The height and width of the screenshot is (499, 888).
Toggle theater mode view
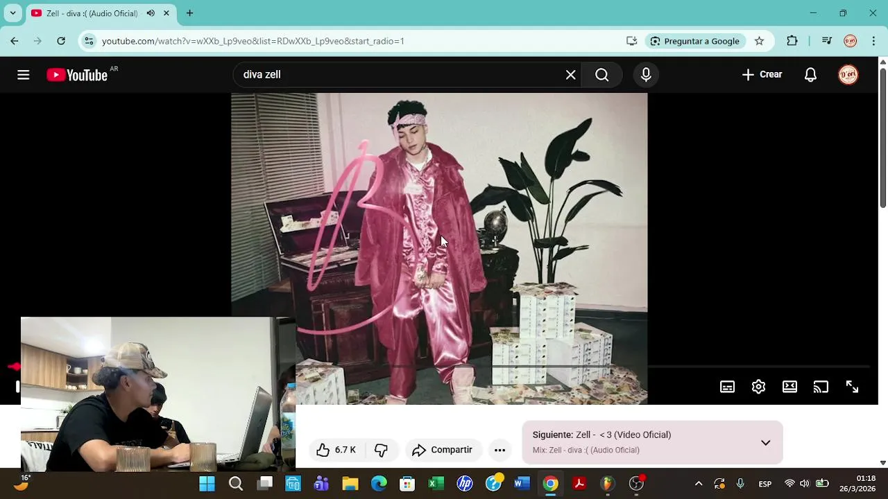789,387
